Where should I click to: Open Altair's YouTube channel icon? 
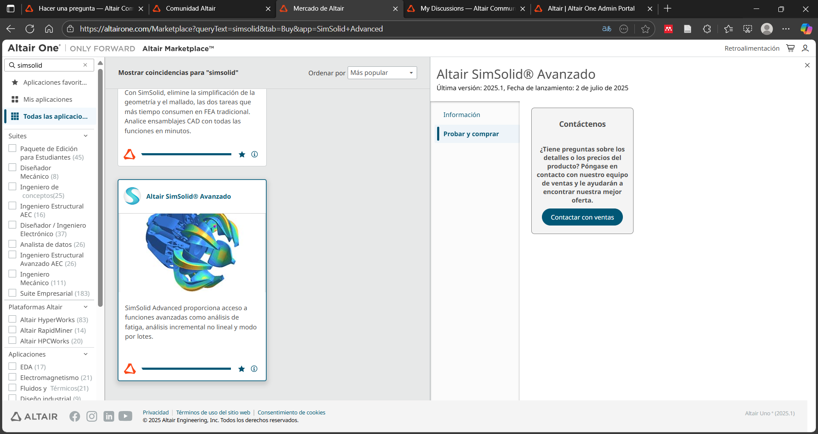pyautogui.click(x=125, y=416)
